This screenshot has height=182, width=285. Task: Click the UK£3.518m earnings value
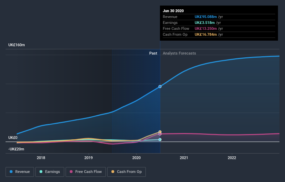click(x=205, y=23)
